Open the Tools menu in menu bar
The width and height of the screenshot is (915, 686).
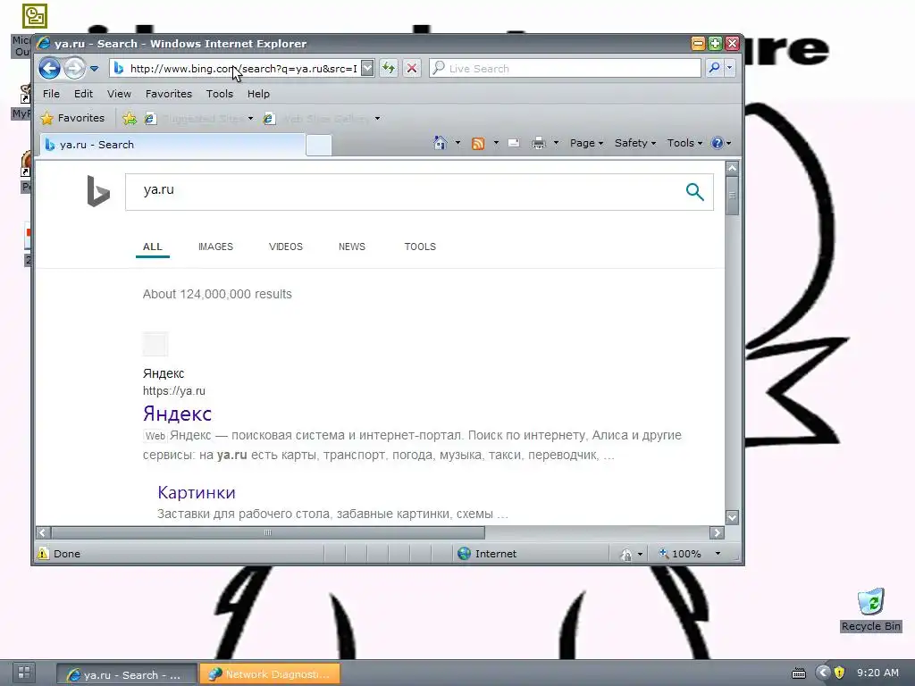pyautogui.click(x=220, y=93)
